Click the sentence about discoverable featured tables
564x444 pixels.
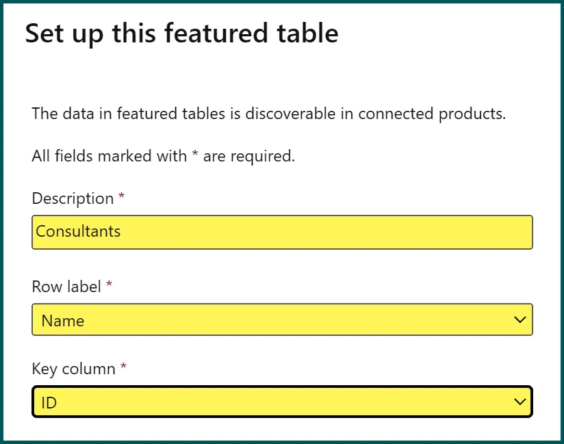pos(268,114)
